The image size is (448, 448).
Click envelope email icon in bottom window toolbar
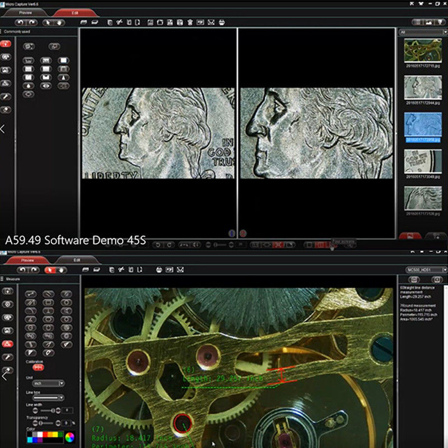[180, 269]
